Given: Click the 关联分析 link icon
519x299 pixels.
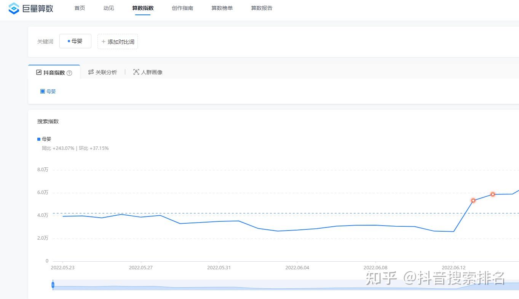Looking at the screenshot, I should 91,72.
